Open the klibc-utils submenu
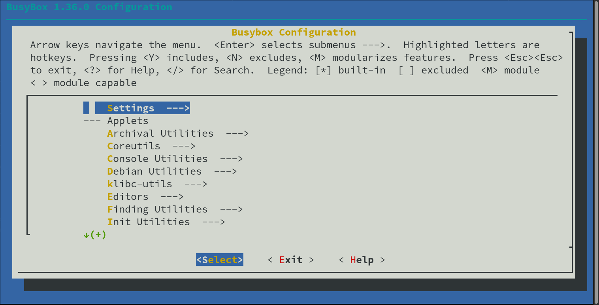The height and width of the screenshot is (305, 599). 157,184
